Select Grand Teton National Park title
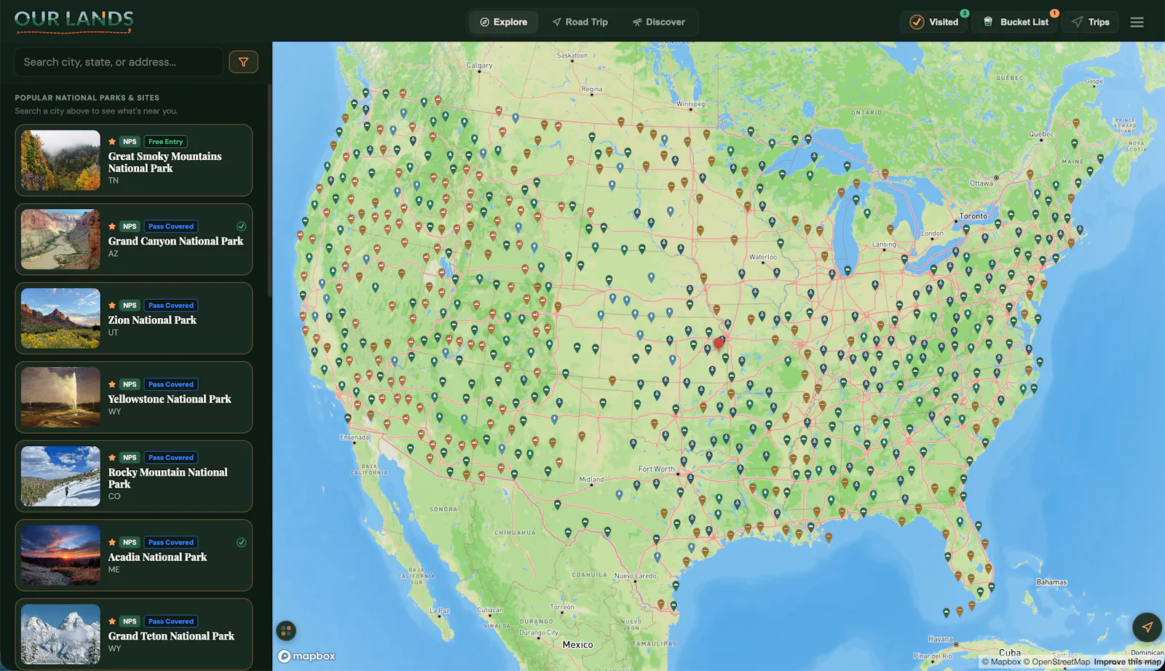Viewport: 1165px width, 671px height. click(x=171, y=636)
